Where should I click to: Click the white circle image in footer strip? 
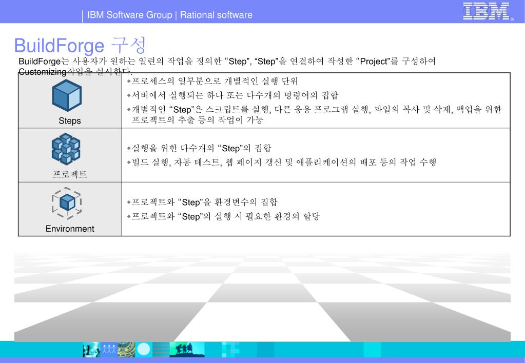pos(144,350)
